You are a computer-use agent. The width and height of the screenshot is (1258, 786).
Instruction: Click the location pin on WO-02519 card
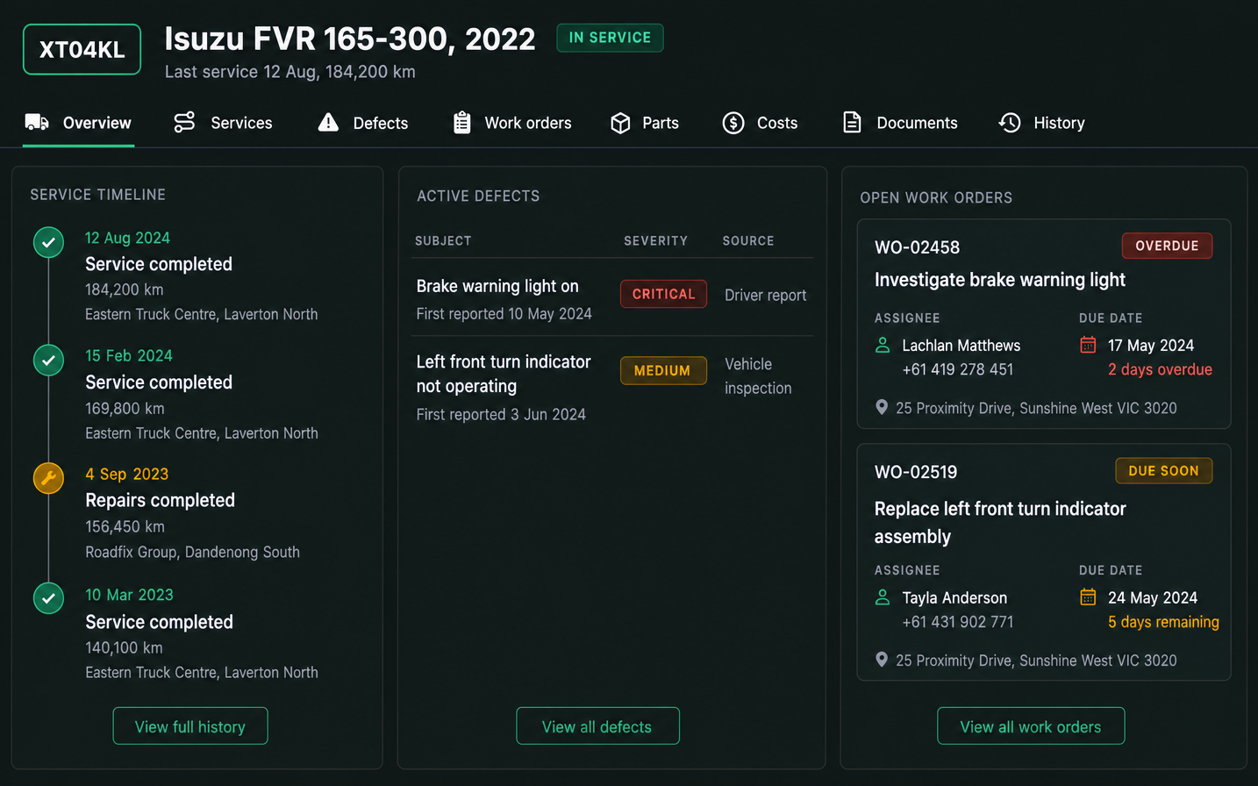tap(882, 660)
